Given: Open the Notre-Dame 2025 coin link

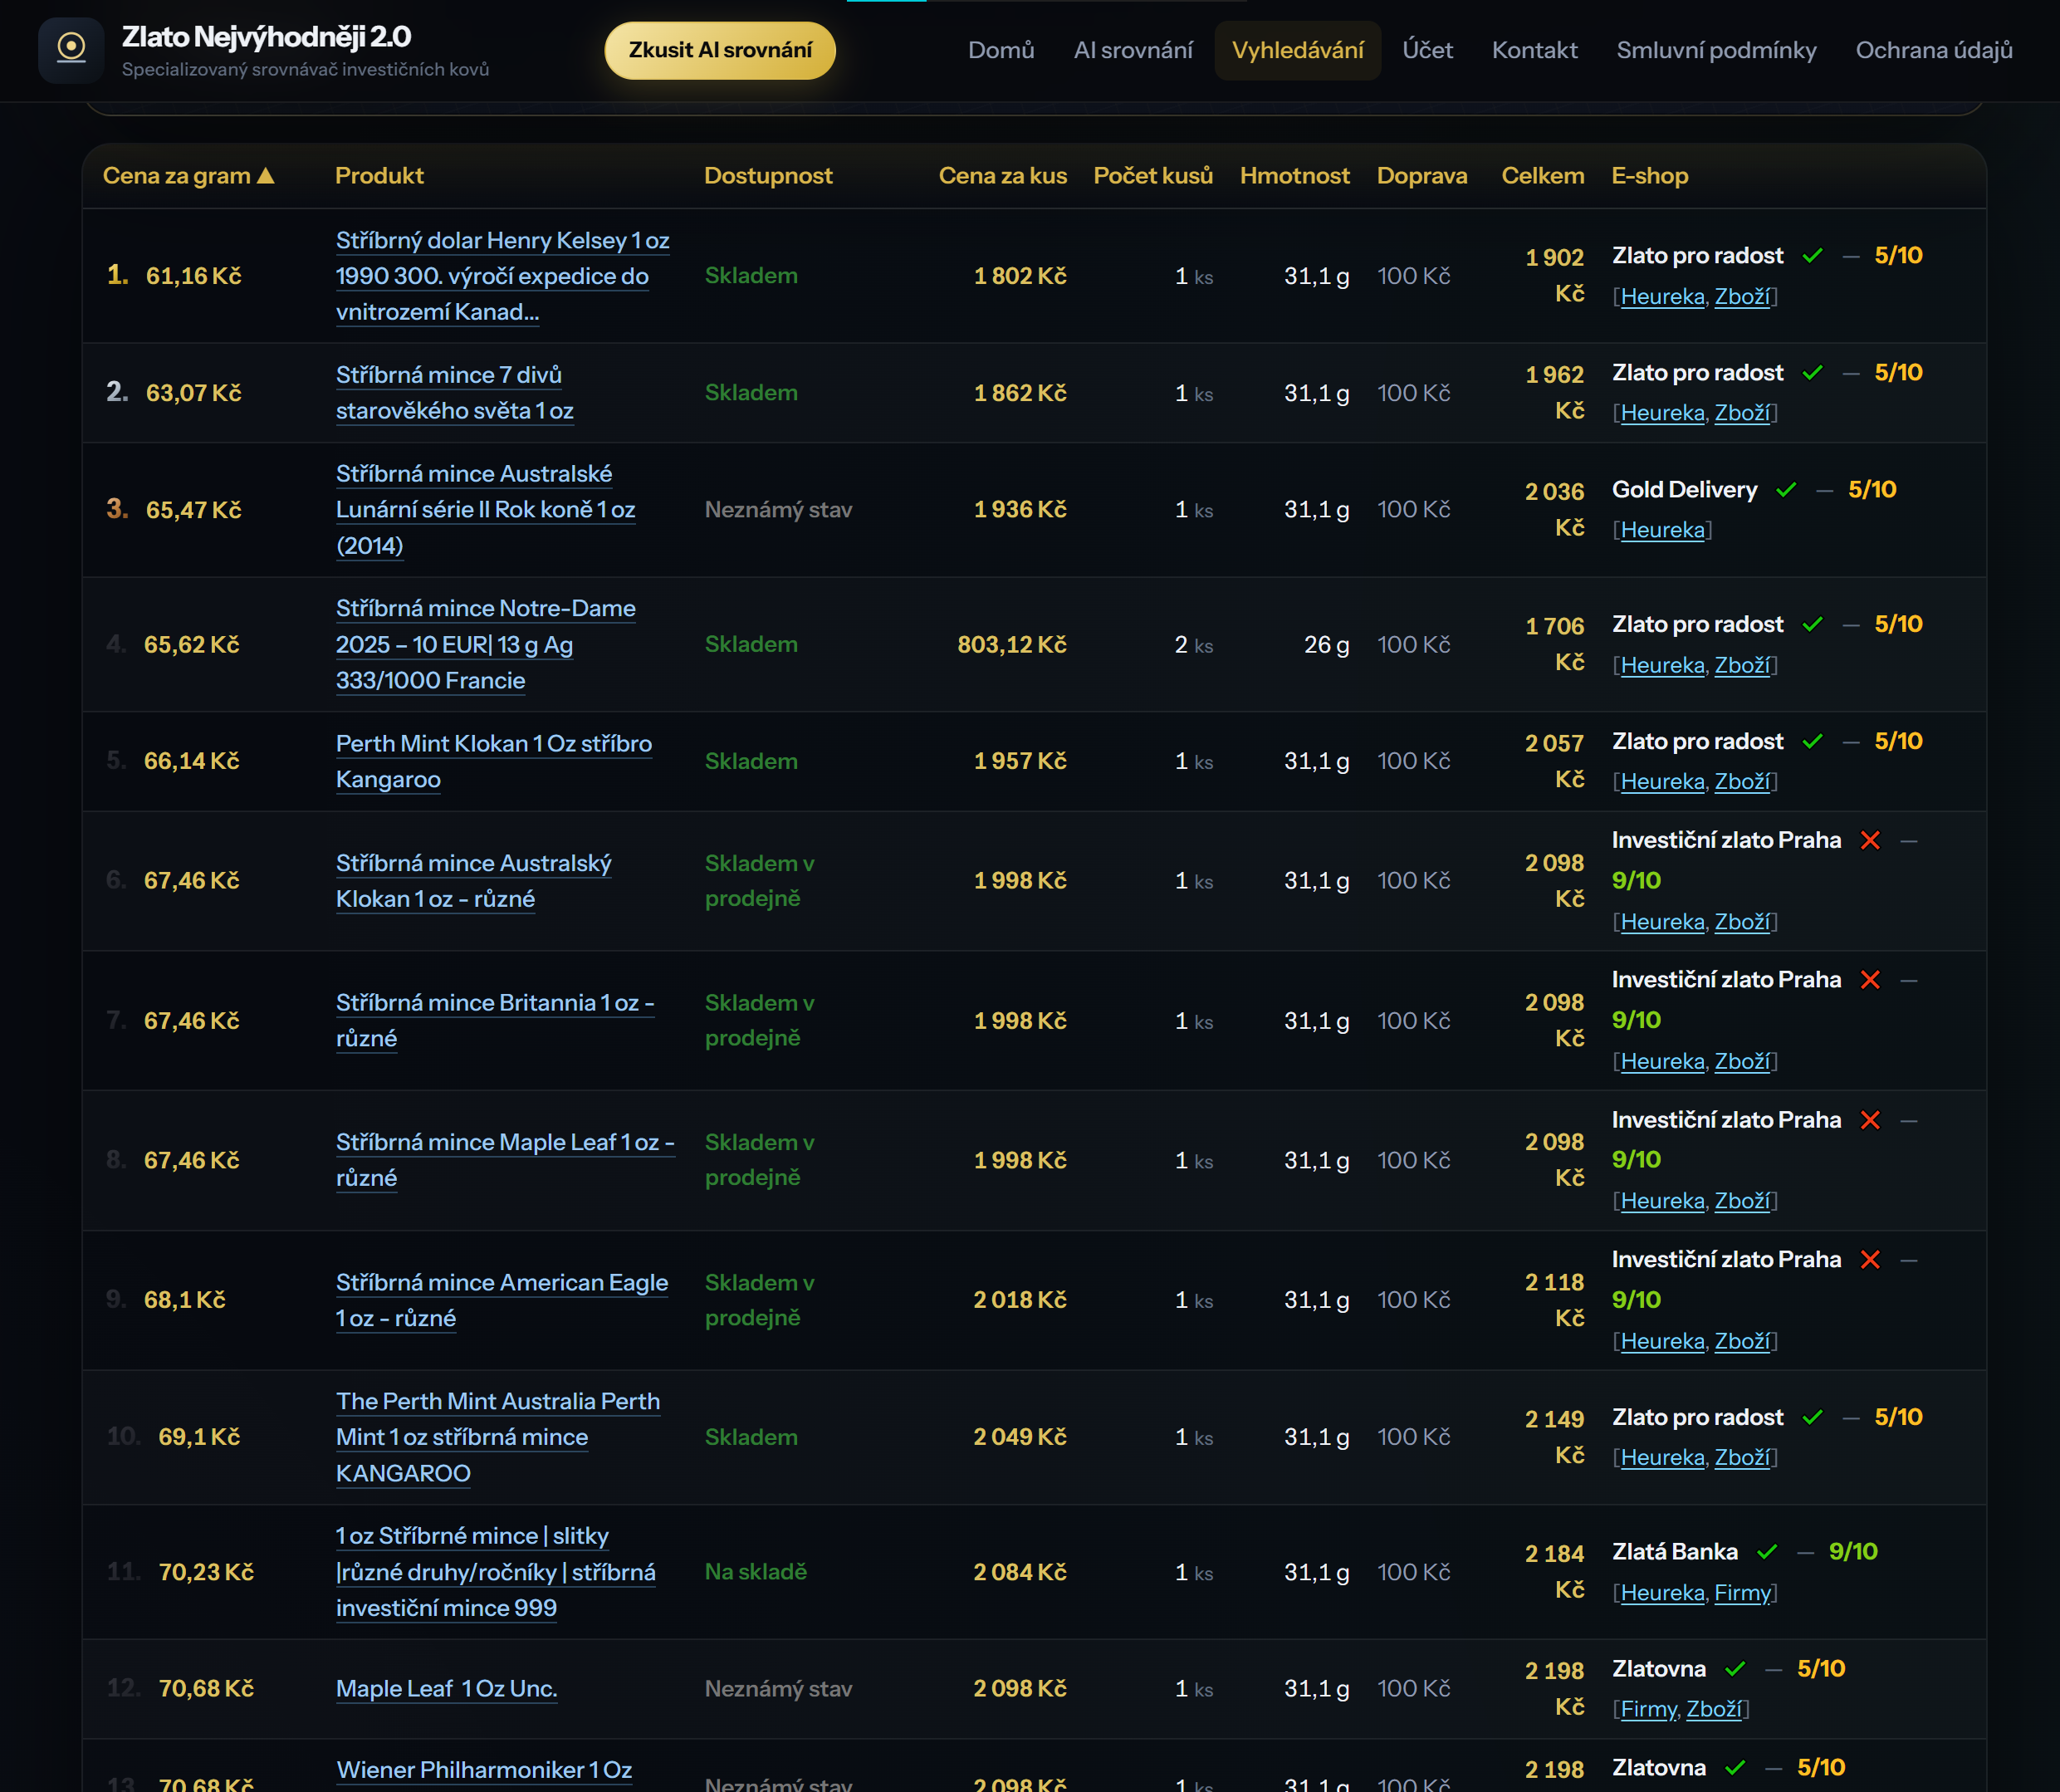Looking at the screenshot, I should tap(485, 645).
